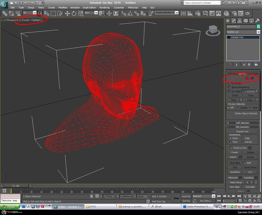Switch to the Hierarchy command panel
Screen dimensions: 262x215
240,21
